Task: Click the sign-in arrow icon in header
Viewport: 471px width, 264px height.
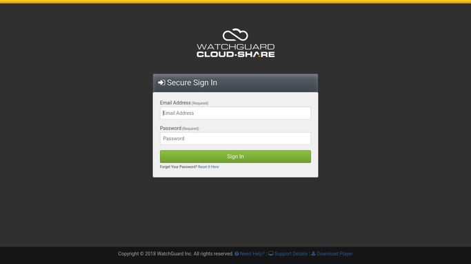Action: (161, 82)
